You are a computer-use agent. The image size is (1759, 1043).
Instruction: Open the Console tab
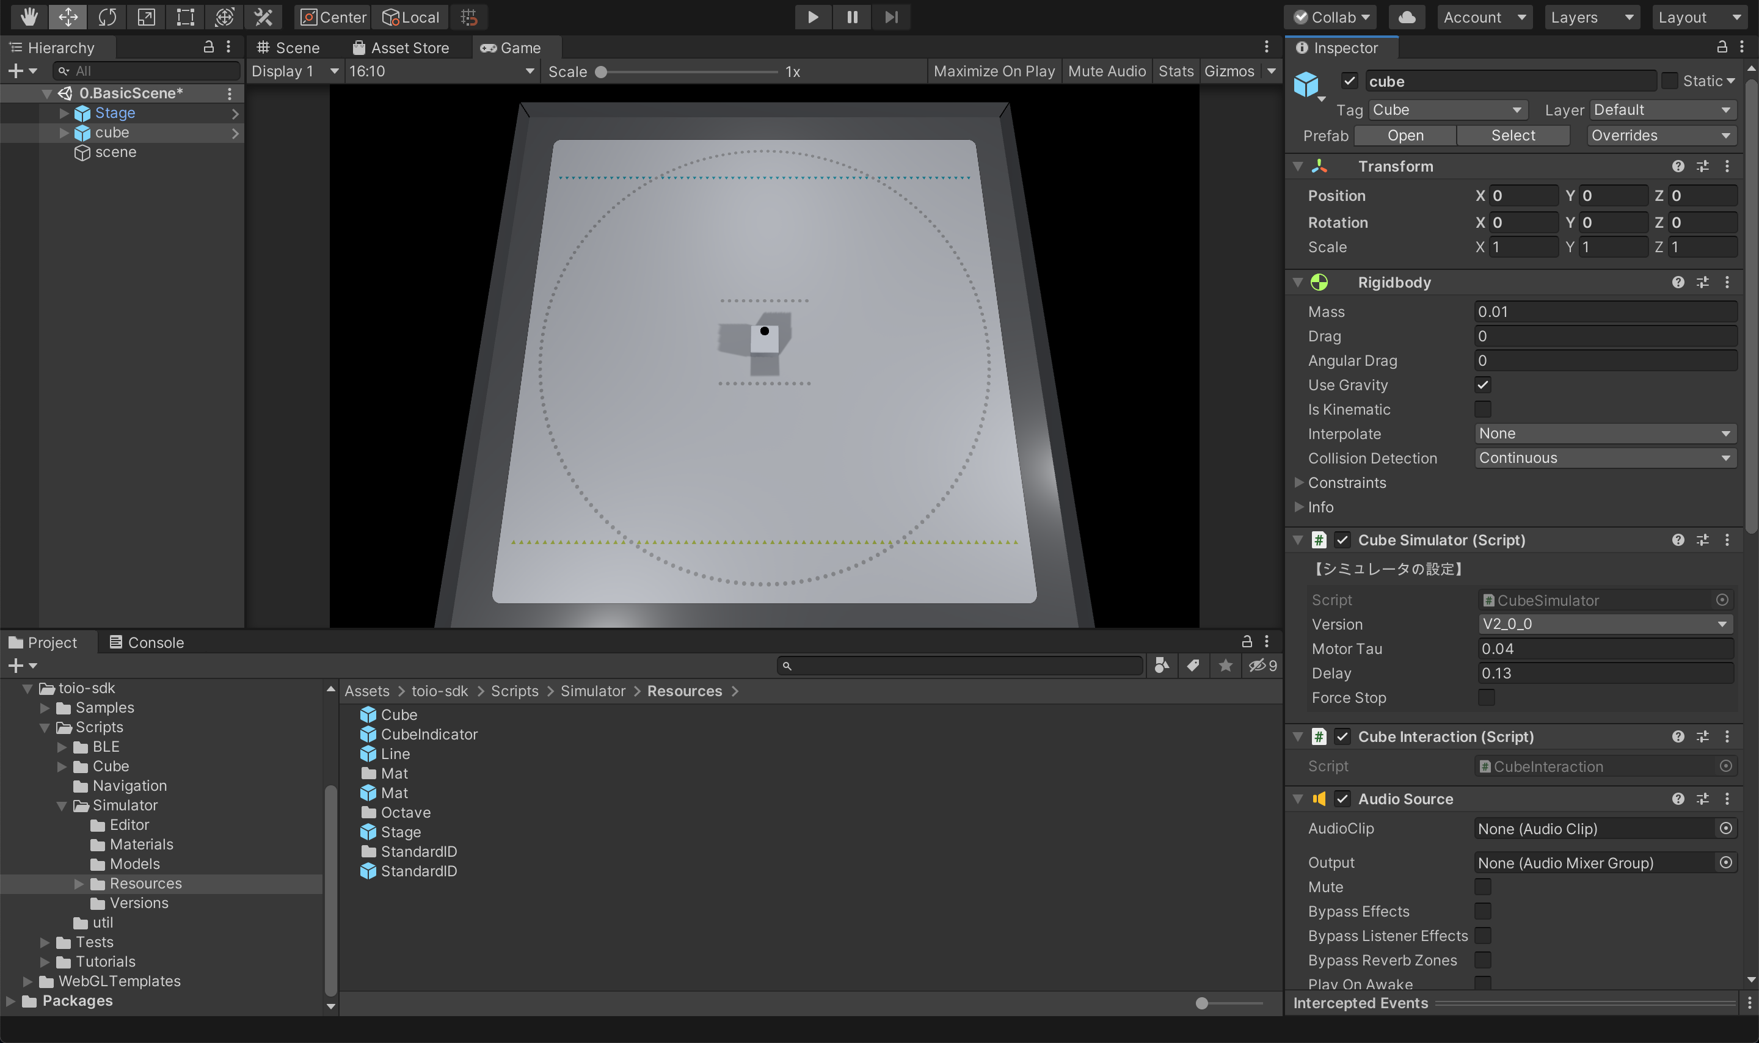[x=145, y=642]
